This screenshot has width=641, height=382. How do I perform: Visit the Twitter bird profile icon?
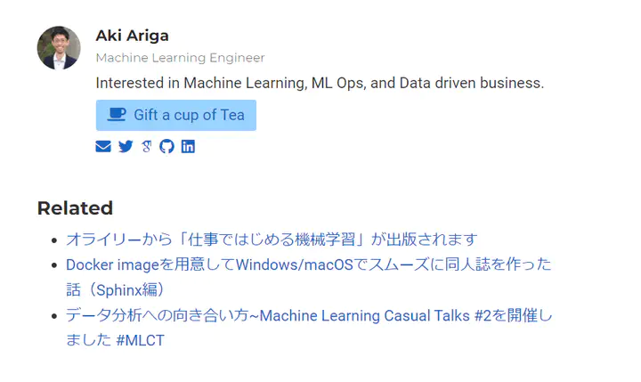pos(126,146)
